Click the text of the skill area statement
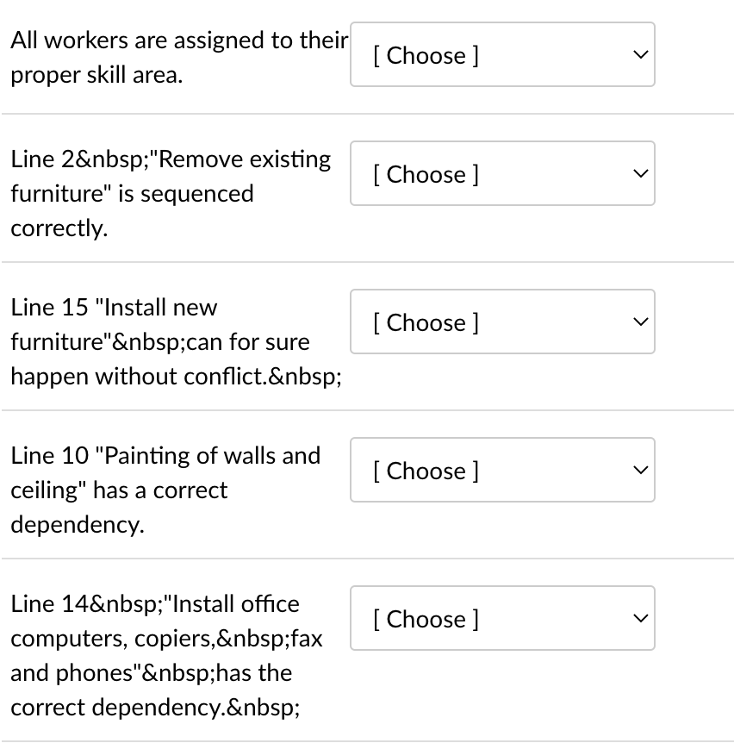This screenshot has width=734, height=743. coord(172,57)
